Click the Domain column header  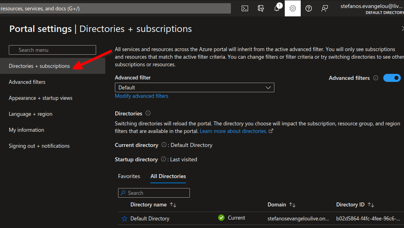click(x=277, y=204)
